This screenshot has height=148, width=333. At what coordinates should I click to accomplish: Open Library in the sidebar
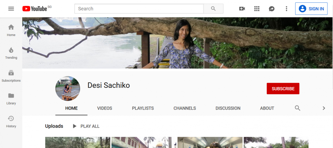pyautogui.click(x=11, y=99)
